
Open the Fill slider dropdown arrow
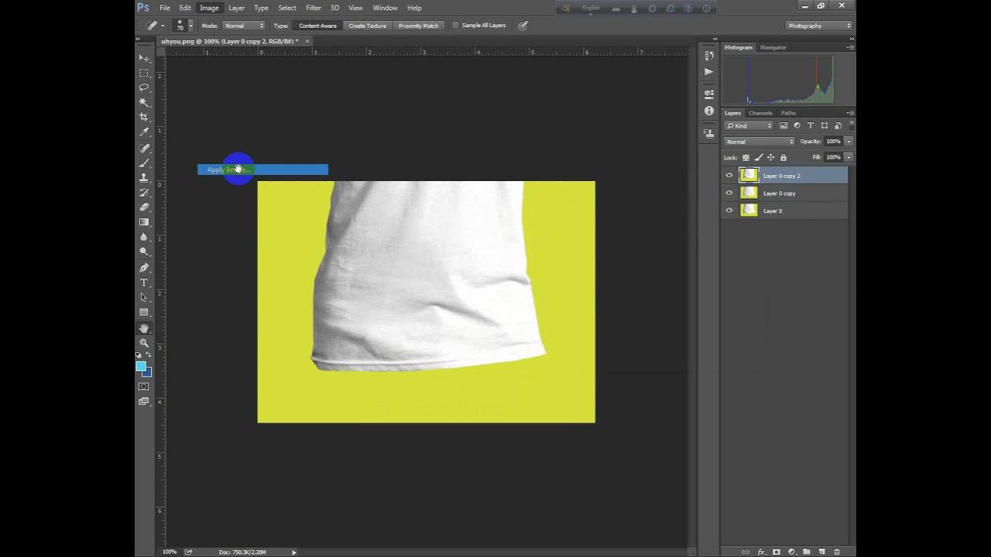[849, 157]
